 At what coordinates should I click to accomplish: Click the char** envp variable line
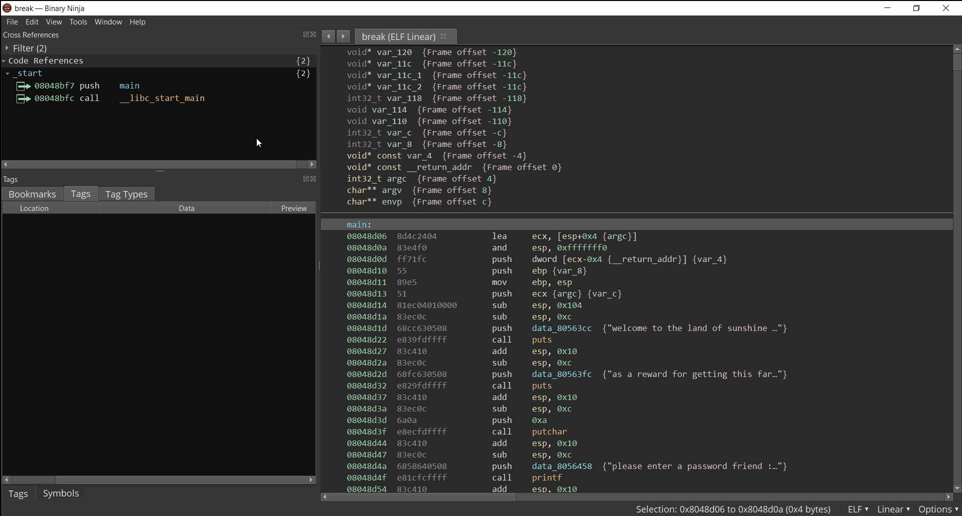(x=419, y=202)
